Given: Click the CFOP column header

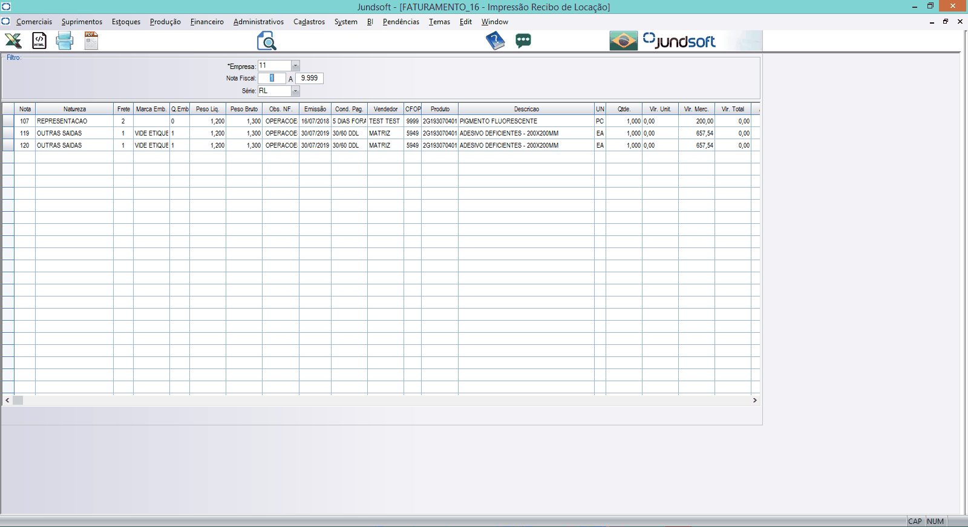Looking at the screenshot, I should click(x=413, y=109).
